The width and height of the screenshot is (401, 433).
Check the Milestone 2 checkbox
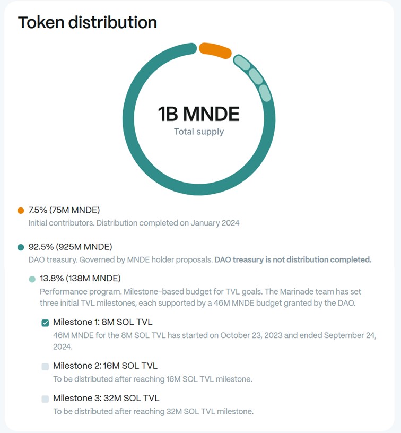45,366
